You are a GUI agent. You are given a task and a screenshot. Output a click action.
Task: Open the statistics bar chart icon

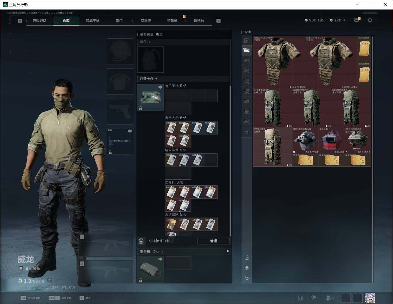pyautogui.click(x=301, y=298)
